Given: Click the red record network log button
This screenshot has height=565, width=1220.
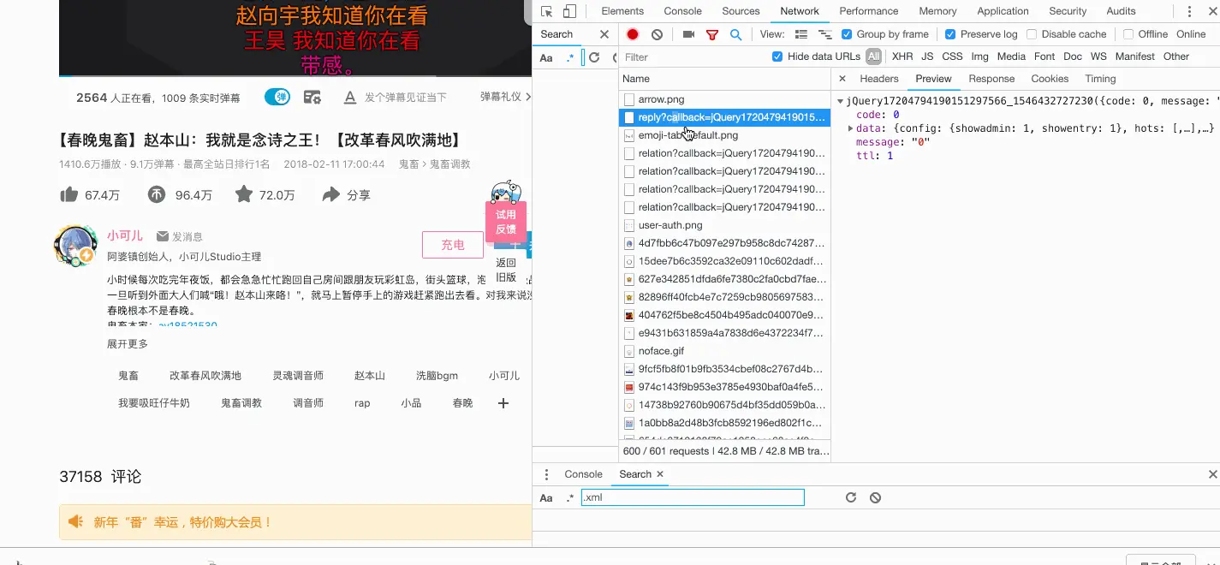Looking at the screenshot, I should [633, 34].
